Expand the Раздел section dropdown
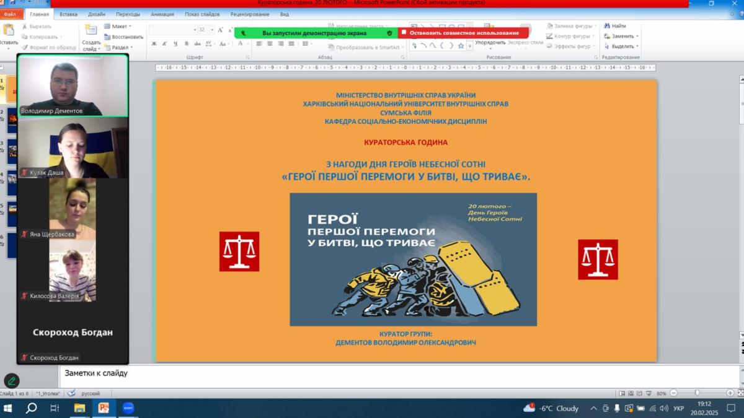Viewport: 744px width, 418px height. click(x=118, y=47)
